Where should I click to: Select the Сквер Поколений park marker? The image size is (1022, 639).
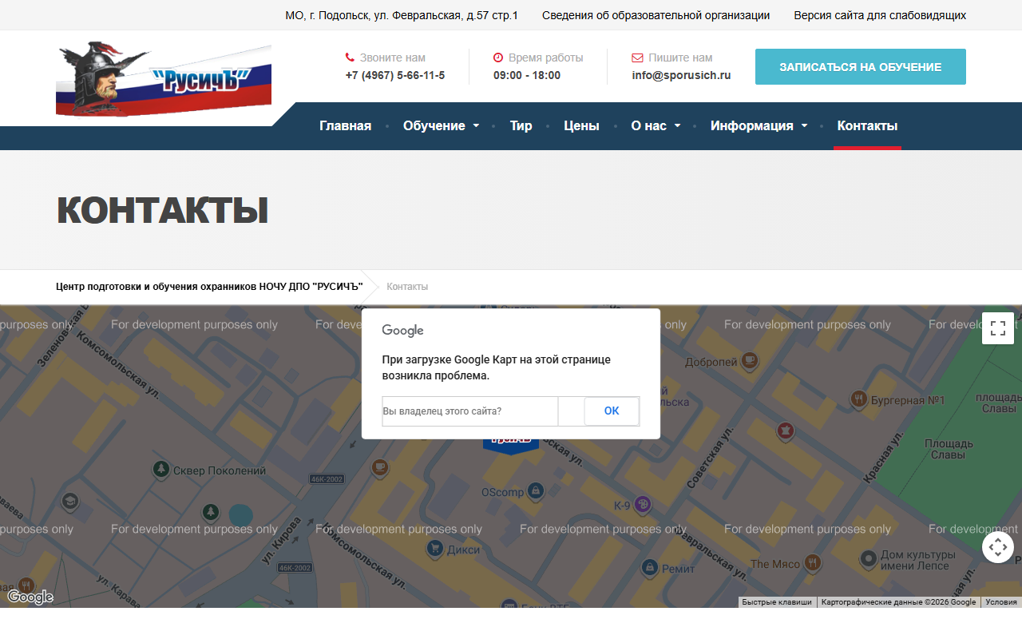pyautogui.click(x=162, y=469)
